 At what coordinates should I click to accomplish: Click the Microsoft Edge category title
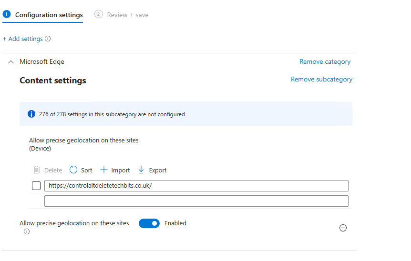coord(42,62)
